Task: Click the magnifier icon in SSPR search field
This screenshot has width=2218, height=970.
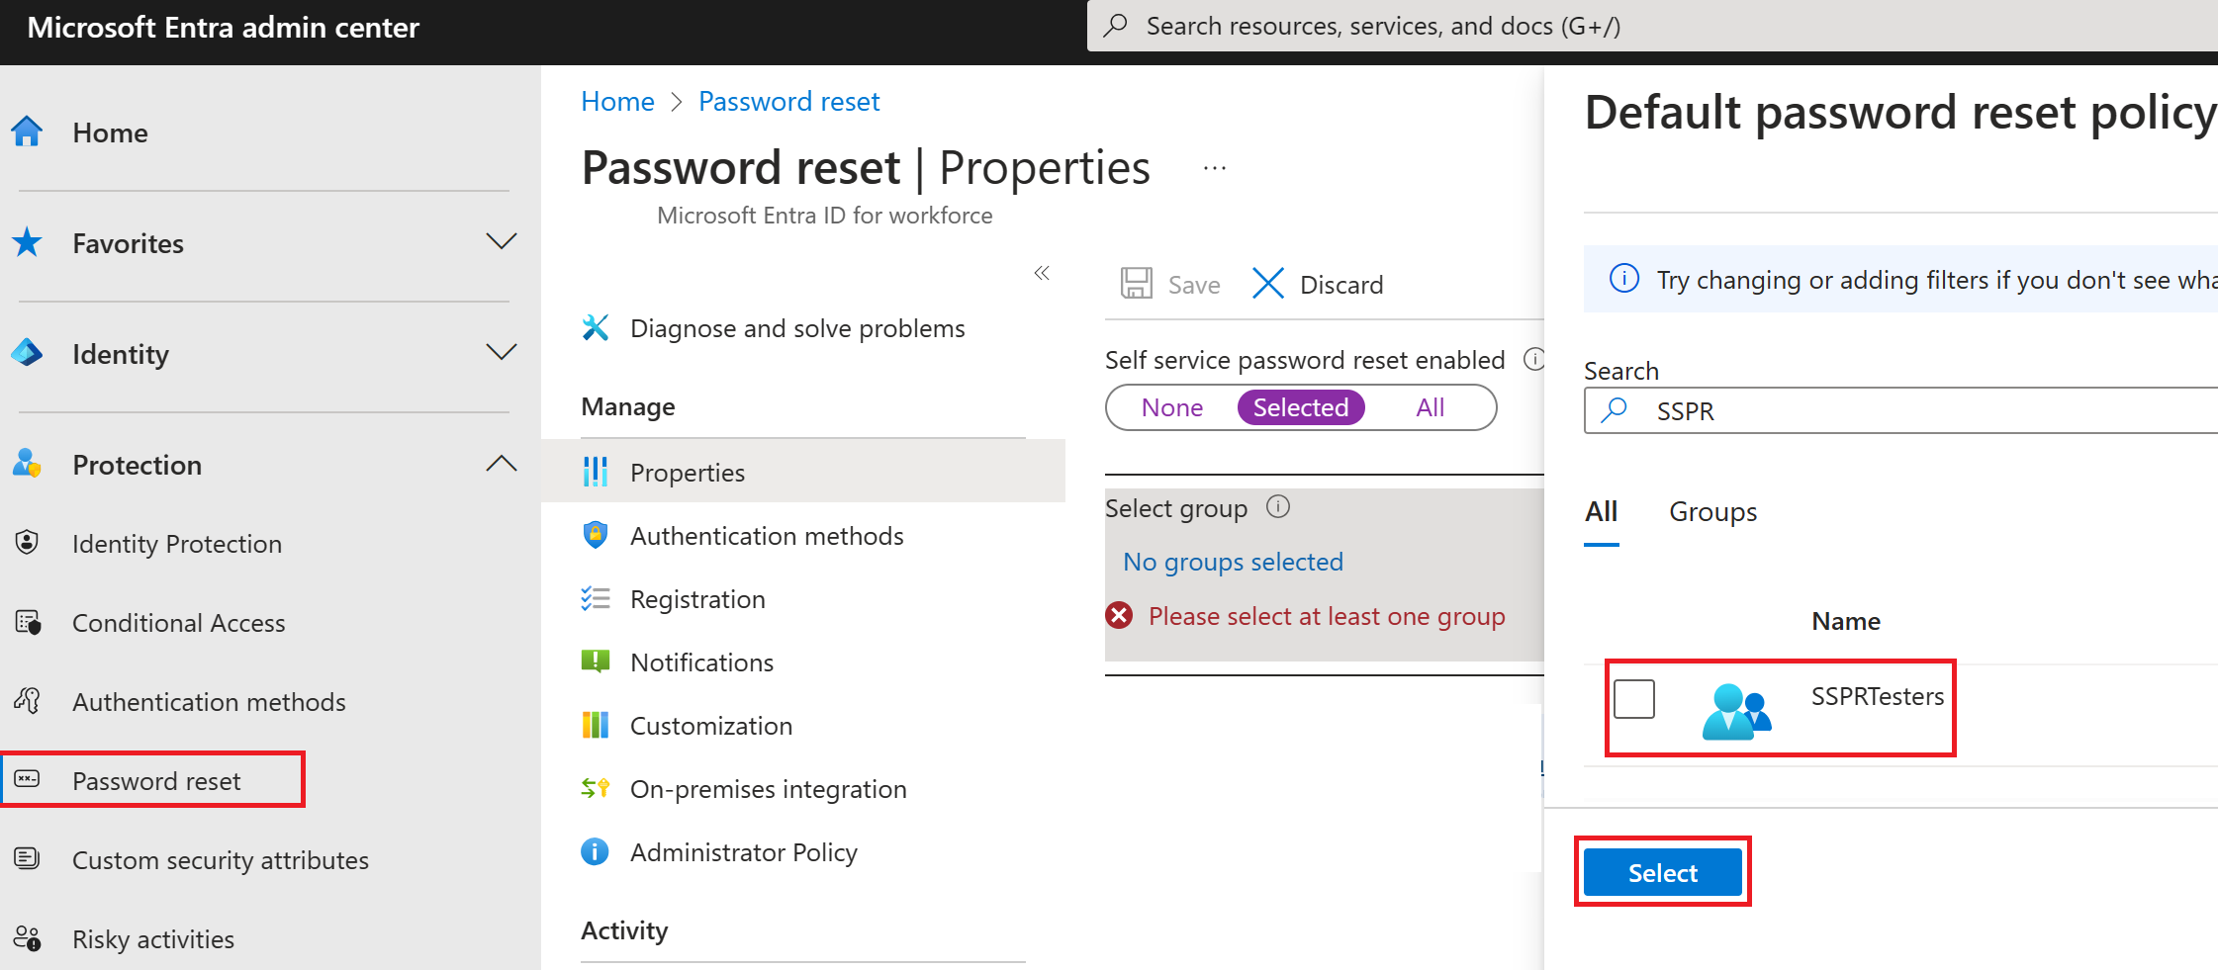Action: tap(1615, 409)
